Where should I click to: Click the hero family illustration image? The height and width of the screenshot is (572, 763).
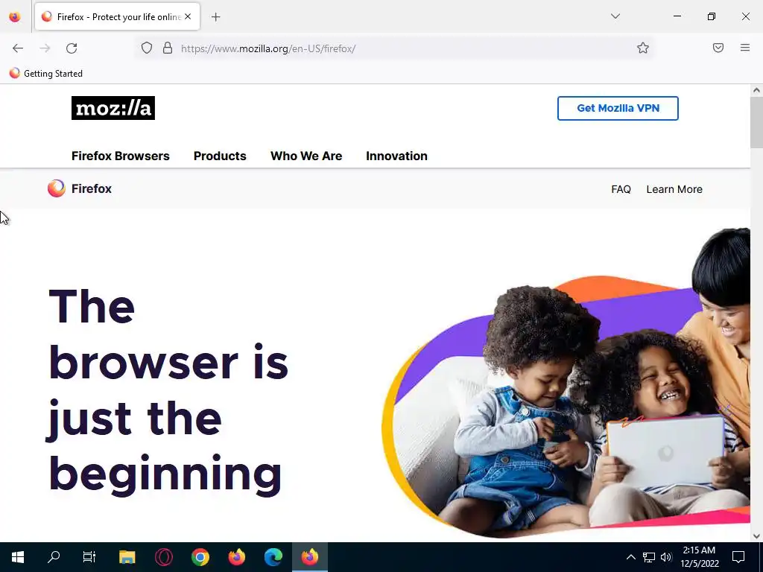[566, 382]
